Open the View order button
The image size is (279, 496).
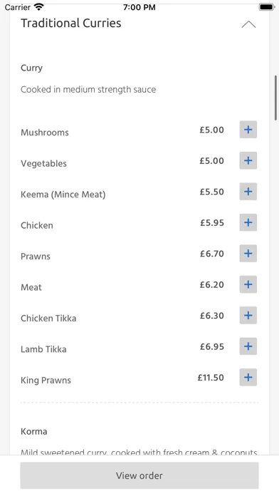pyautogui.click(x=139, y=475)
